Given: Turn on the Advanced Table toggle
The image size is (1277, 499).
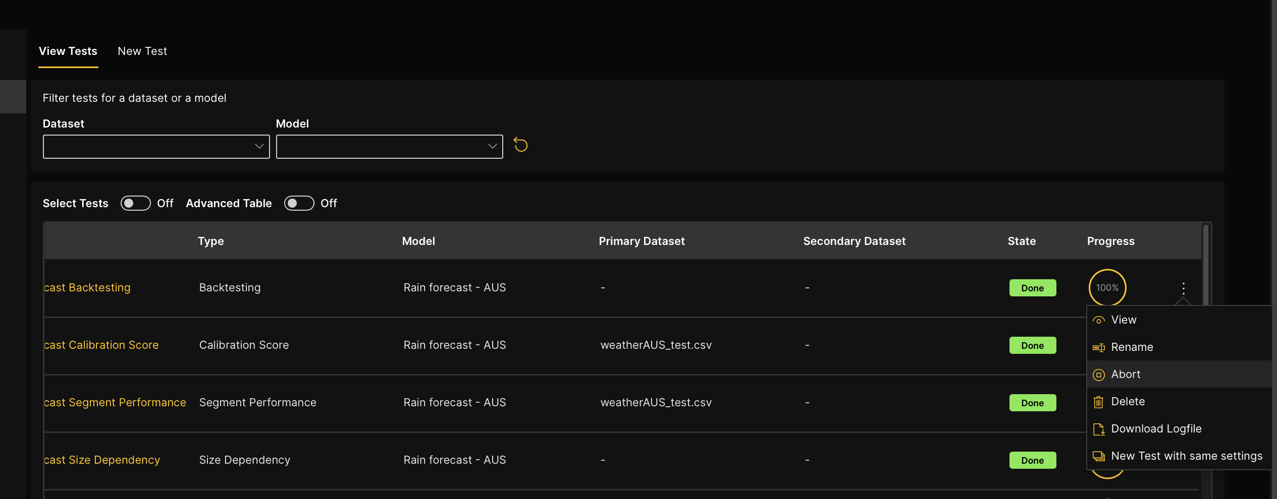Looking at the screenshot, I should tap(299, 203).
